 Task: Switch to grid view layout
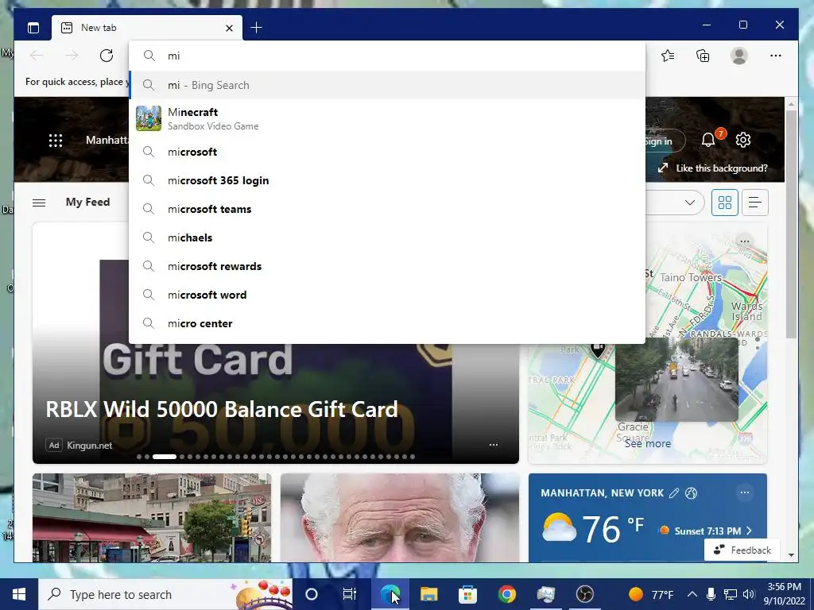[x=725, y=203]
